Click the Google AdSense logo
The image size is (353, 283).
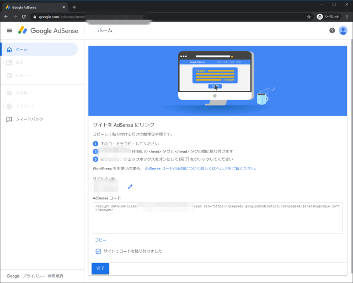tap(48, 31)
